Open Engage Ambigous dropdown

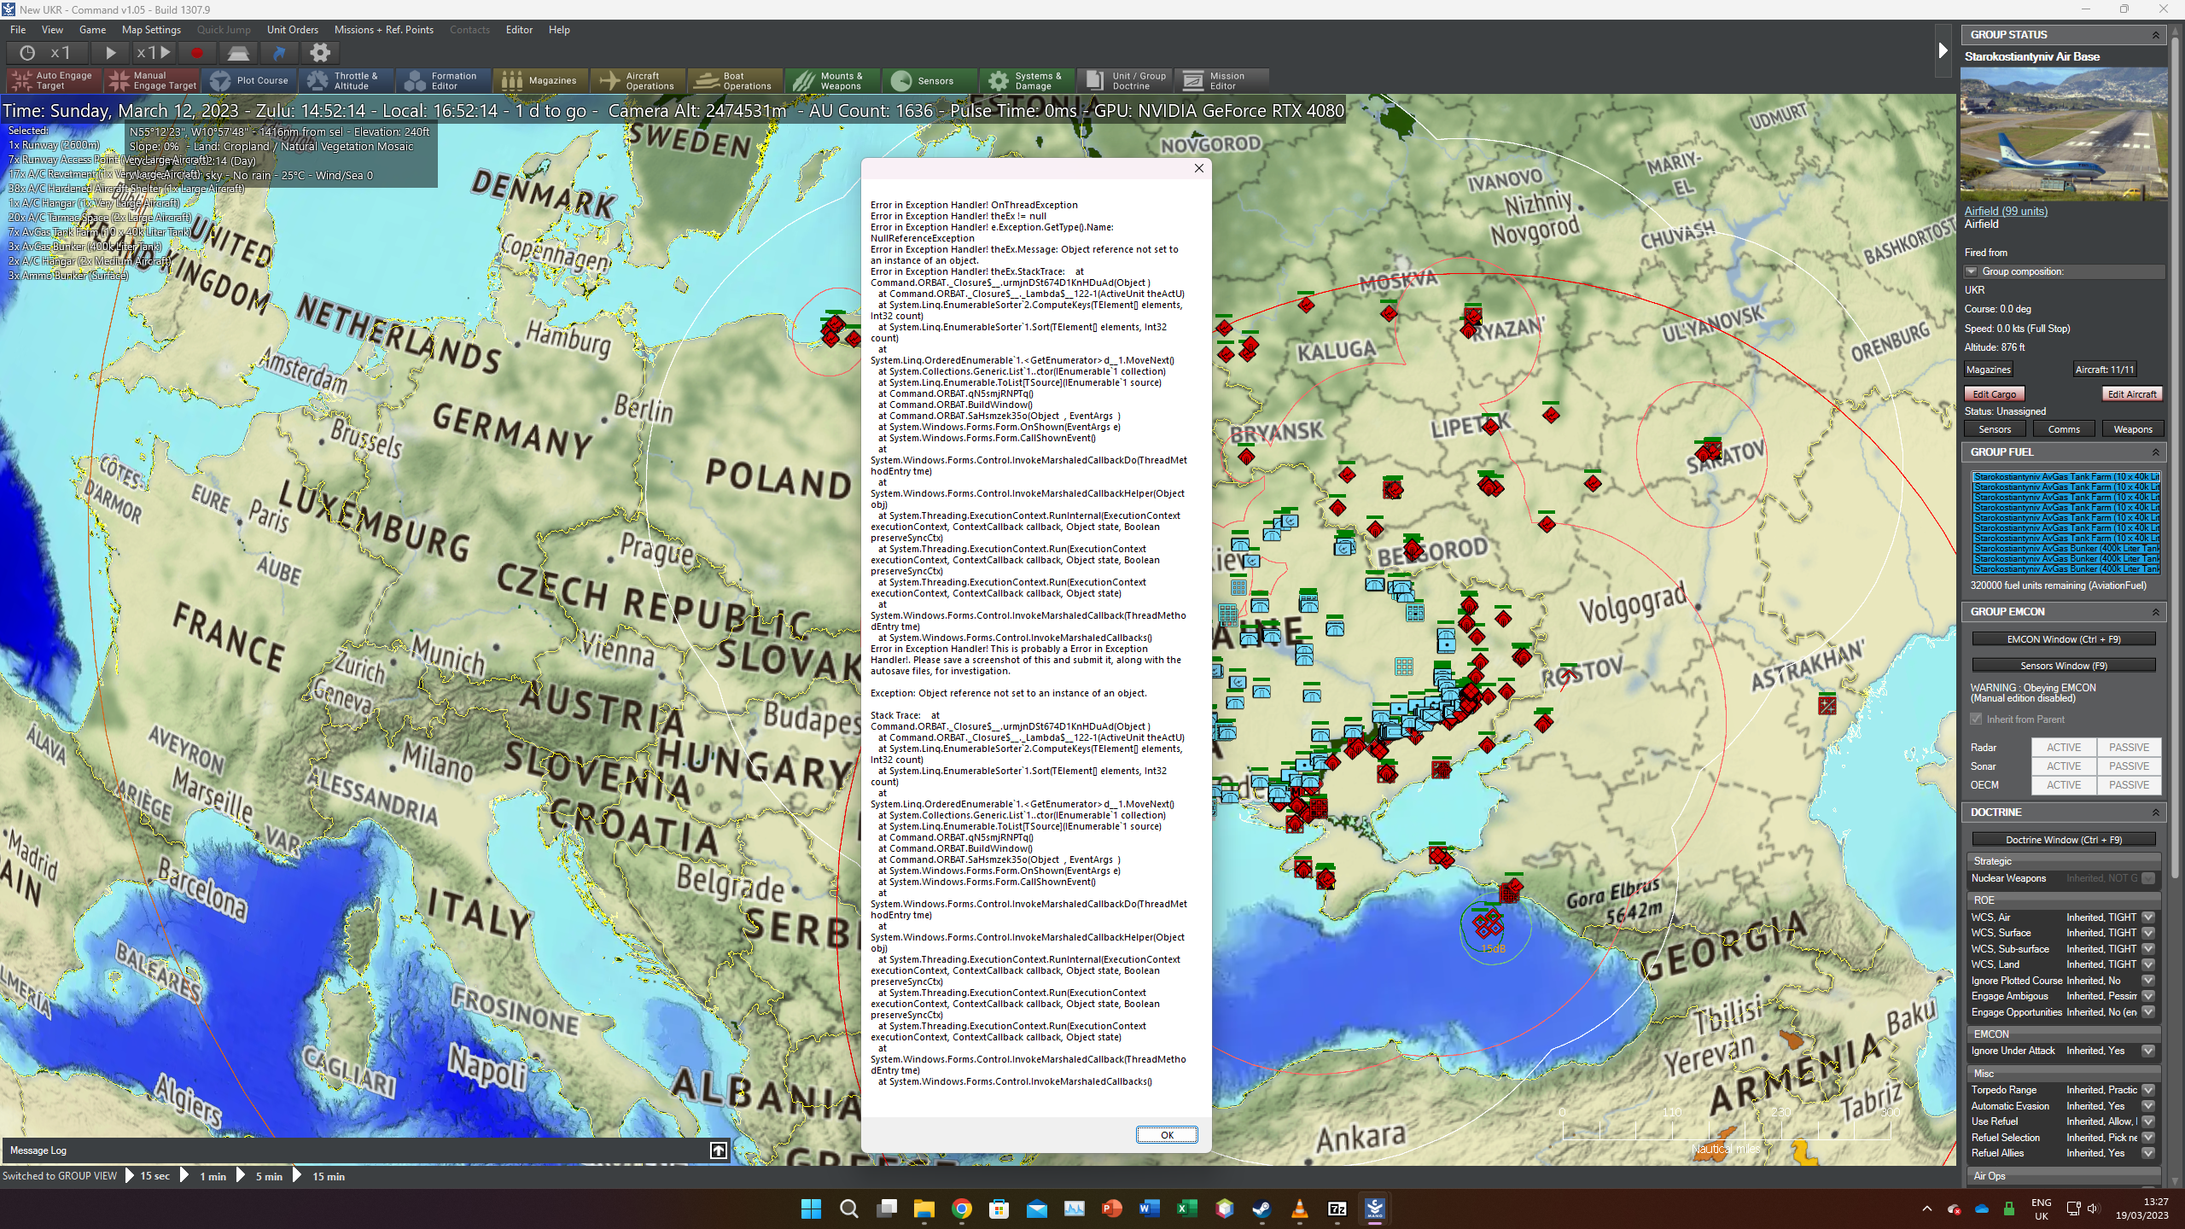click(2148, 996)
